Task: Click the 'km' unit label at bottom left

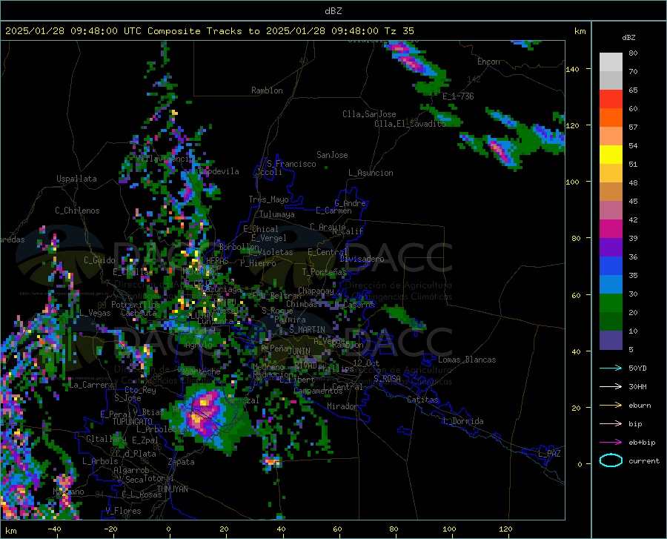Action: coord(10,531)
